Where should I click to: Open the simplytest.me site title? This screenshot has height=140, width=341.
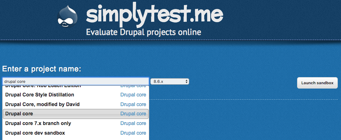point(155,15)
